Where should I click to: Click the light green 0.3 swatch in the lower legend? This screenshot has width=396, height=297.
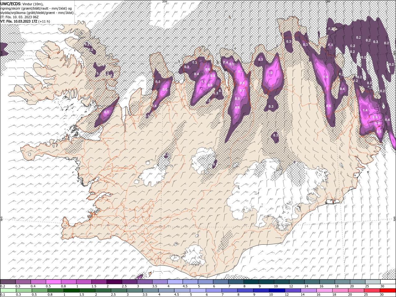tap(24, 291)
